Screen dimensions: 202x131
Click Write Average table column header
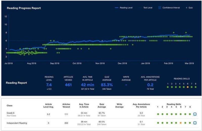(119, 106)
